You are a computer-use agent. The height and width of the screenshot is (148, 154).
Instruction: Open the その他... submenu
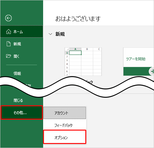point(22,113)
